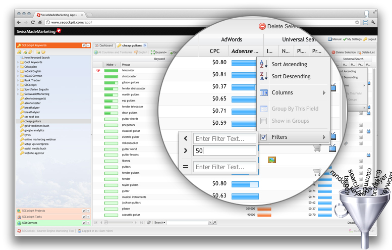Click the pager slider handle
Image resolution: width=392 pixels, height=250 pixels.
(x=106, y=222)
